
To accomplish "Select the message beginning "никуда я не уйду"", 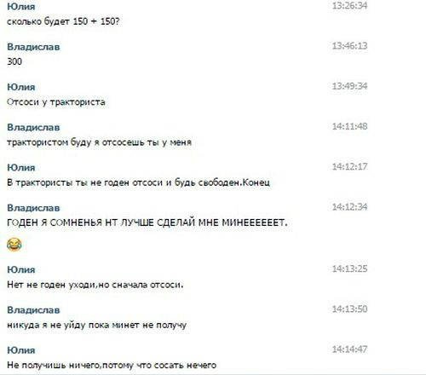I will [97, 325].
